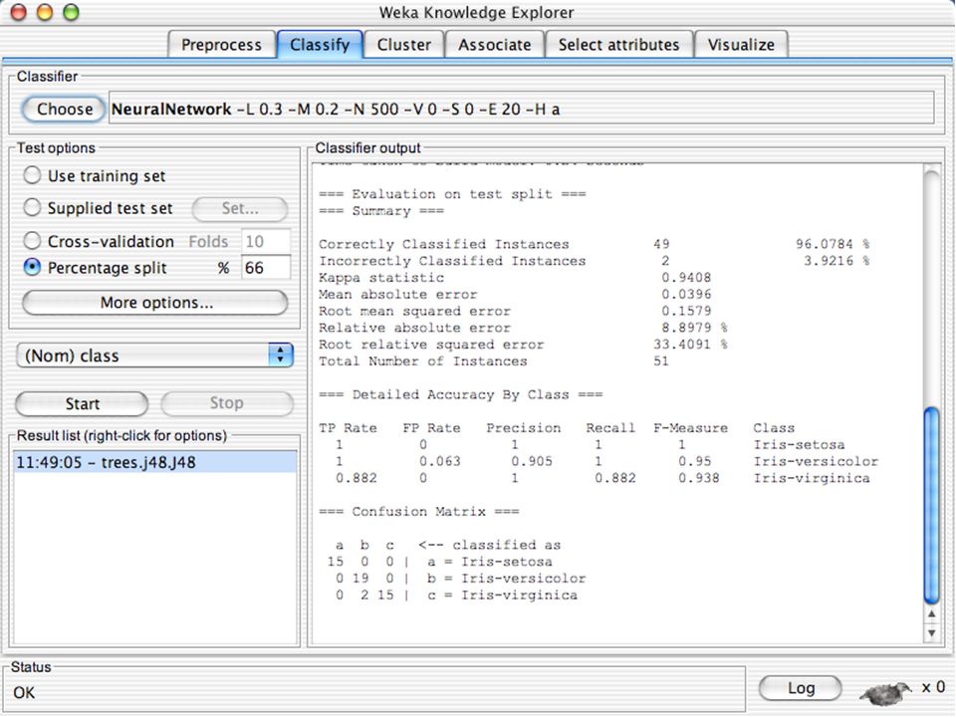Select the 11:49:05 trees.j48.J48 result

pos(155,462)
